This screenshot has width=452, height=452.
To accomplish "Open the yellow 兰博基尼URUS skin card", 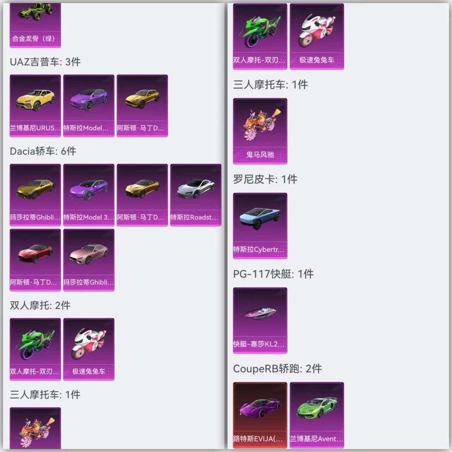I will tap(35, 106).
